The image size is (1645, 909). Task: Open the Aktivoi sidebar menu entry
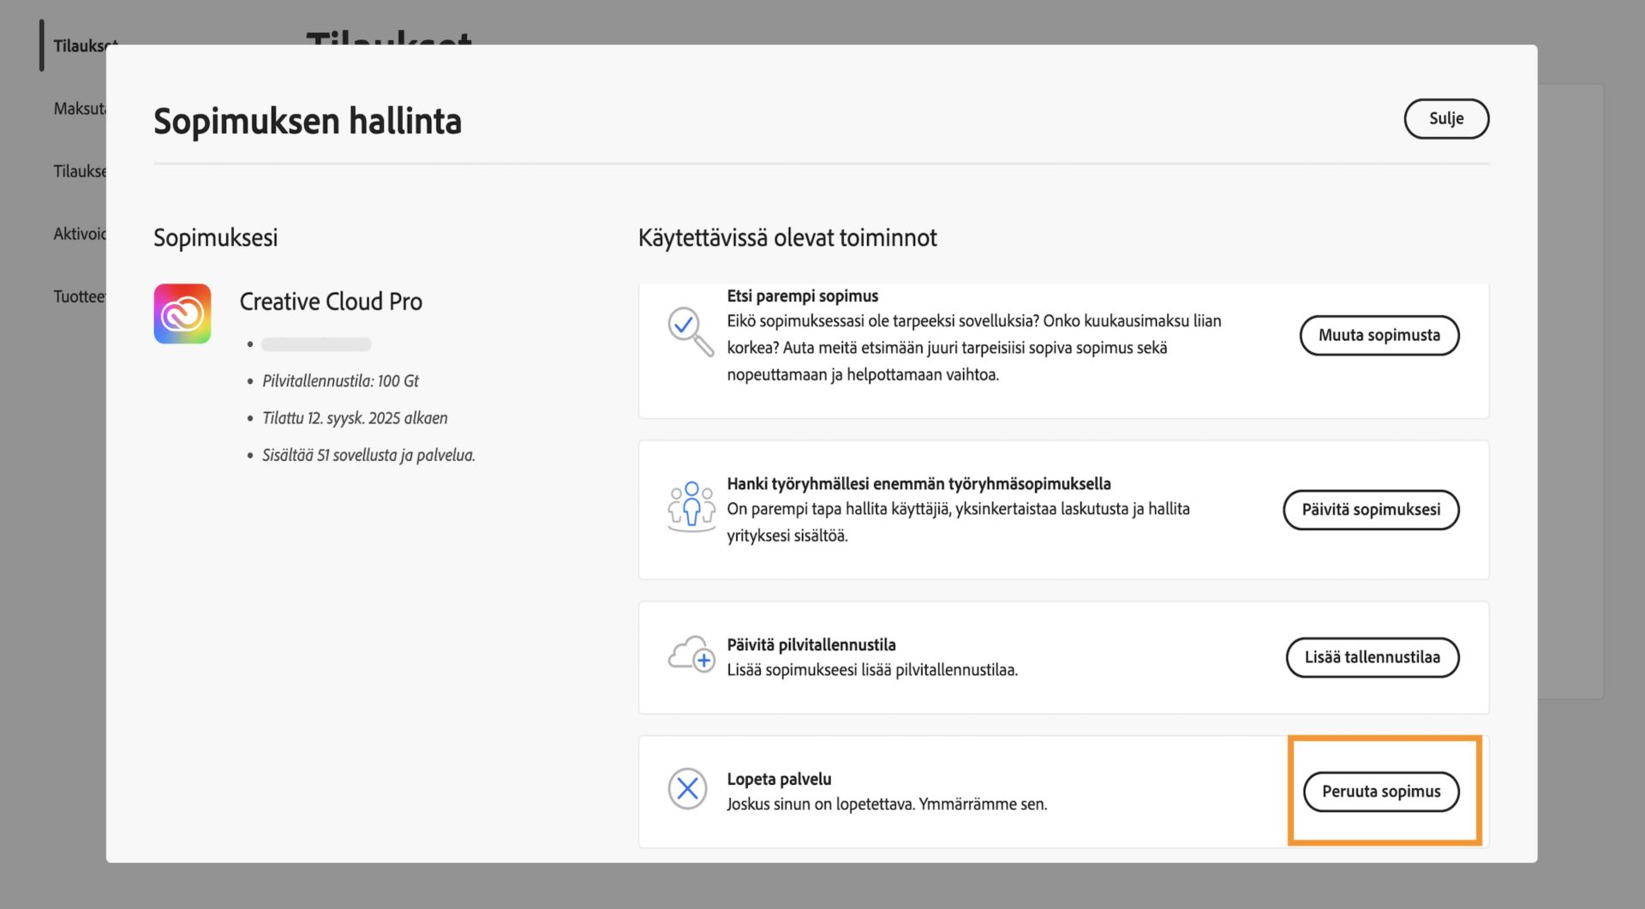point(79,234)
